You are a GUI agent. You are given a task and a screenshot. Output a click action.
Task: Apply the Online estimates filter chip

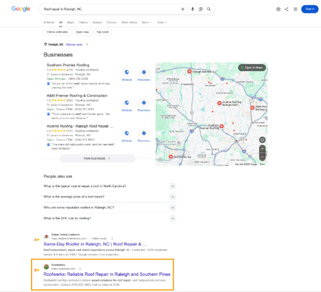point(58,32)
